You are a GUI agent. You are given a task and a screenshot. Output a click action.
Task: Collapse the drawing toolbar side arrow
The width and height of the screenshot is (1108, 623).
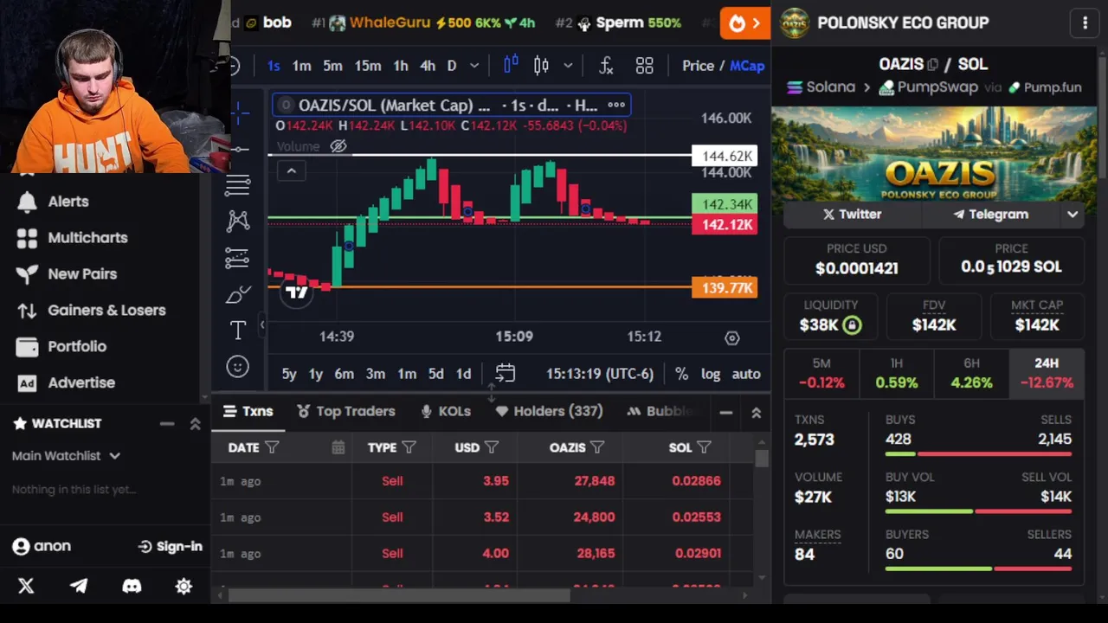pyautogui.click(x=262, y=324)
